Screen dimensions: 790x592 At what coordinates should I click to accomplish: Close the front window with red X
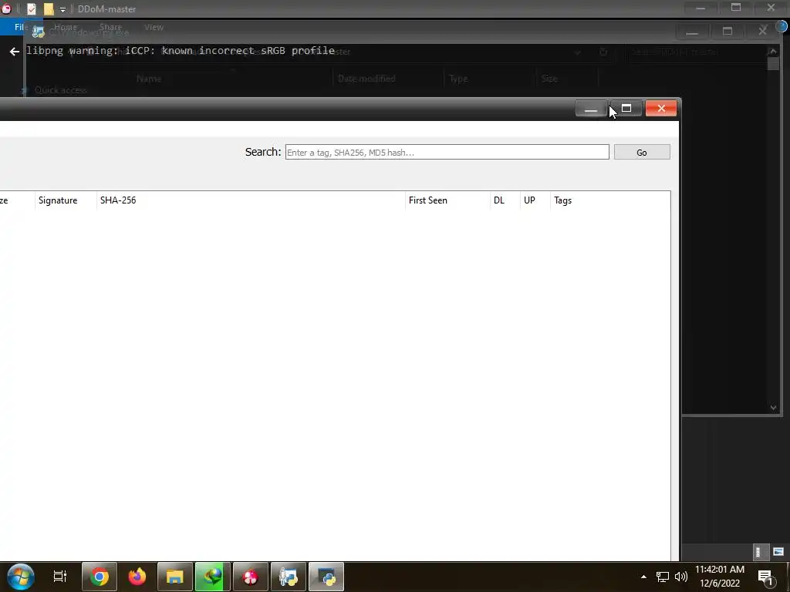[661, 108]
